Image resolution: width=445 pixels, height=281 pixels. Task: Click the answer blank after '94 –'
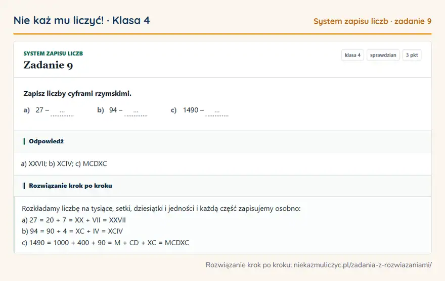pyautogui.click(x=136, y=112)
